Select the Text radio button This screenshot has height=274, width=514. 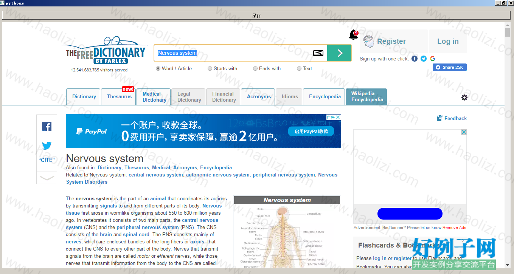click(x=299, y=68)
